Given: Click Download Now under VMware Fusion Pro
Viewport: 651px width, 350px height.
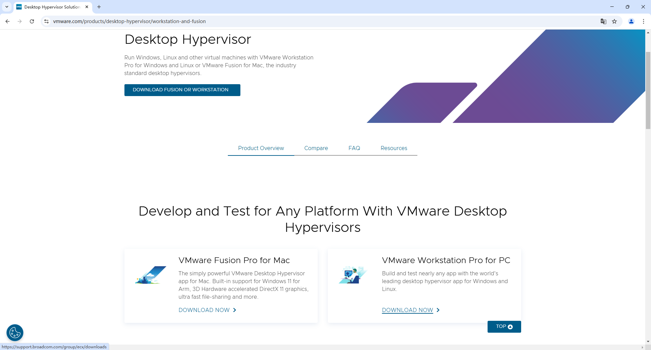Looking at the screenshot, I should [x=208, y=310].
